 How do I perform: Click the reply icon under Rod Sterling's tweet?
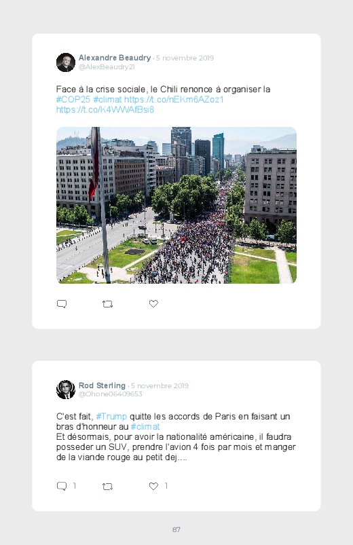[x=62, y=486]
